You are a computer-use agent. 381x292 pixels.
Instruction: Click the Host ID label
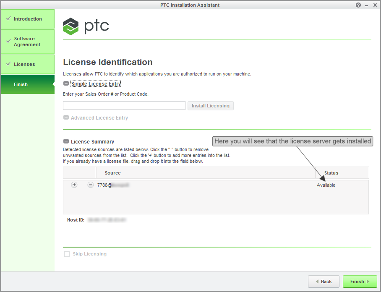tap(76, 220)
